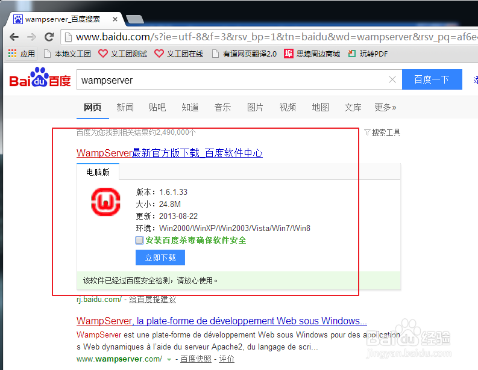This screenshot has height=370, width=478.
Task: Open a new tab next to wampserver tab
Action: click(x=135, y=19)
